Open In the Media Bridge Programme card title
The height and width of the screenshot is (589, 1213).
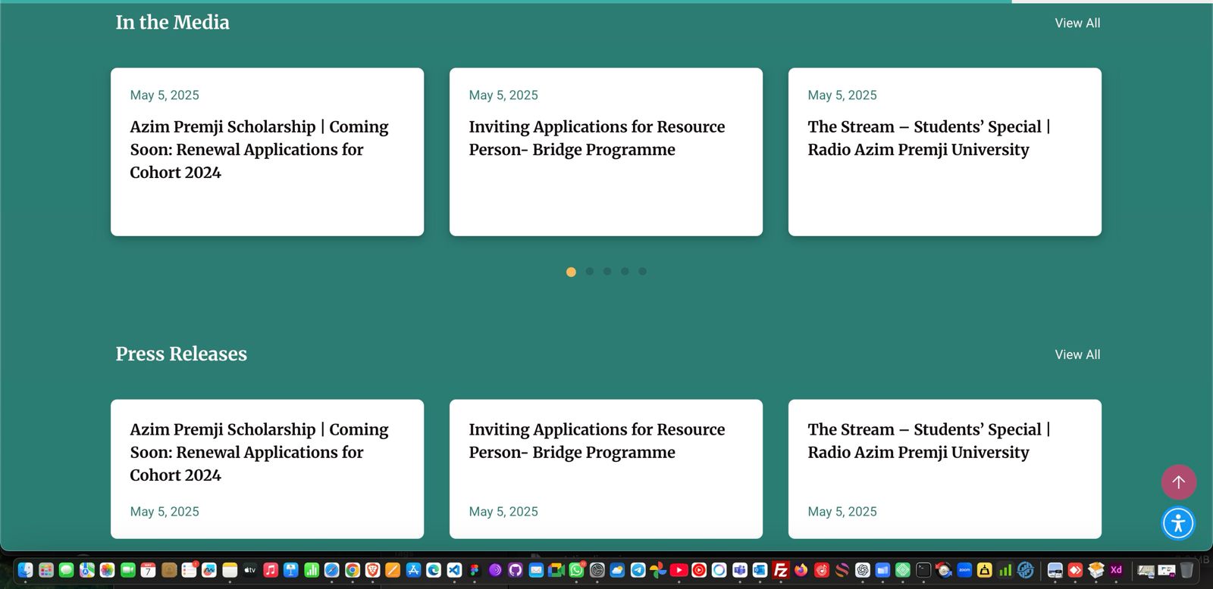[x=597, y=138]
